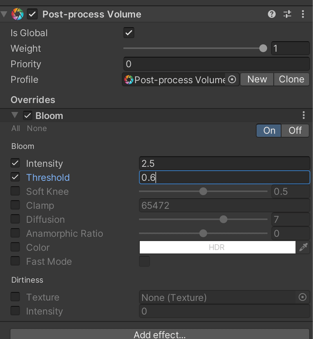
Task: Collapse the Bloom effect foldout triangle
Action: tap(15, 115)
